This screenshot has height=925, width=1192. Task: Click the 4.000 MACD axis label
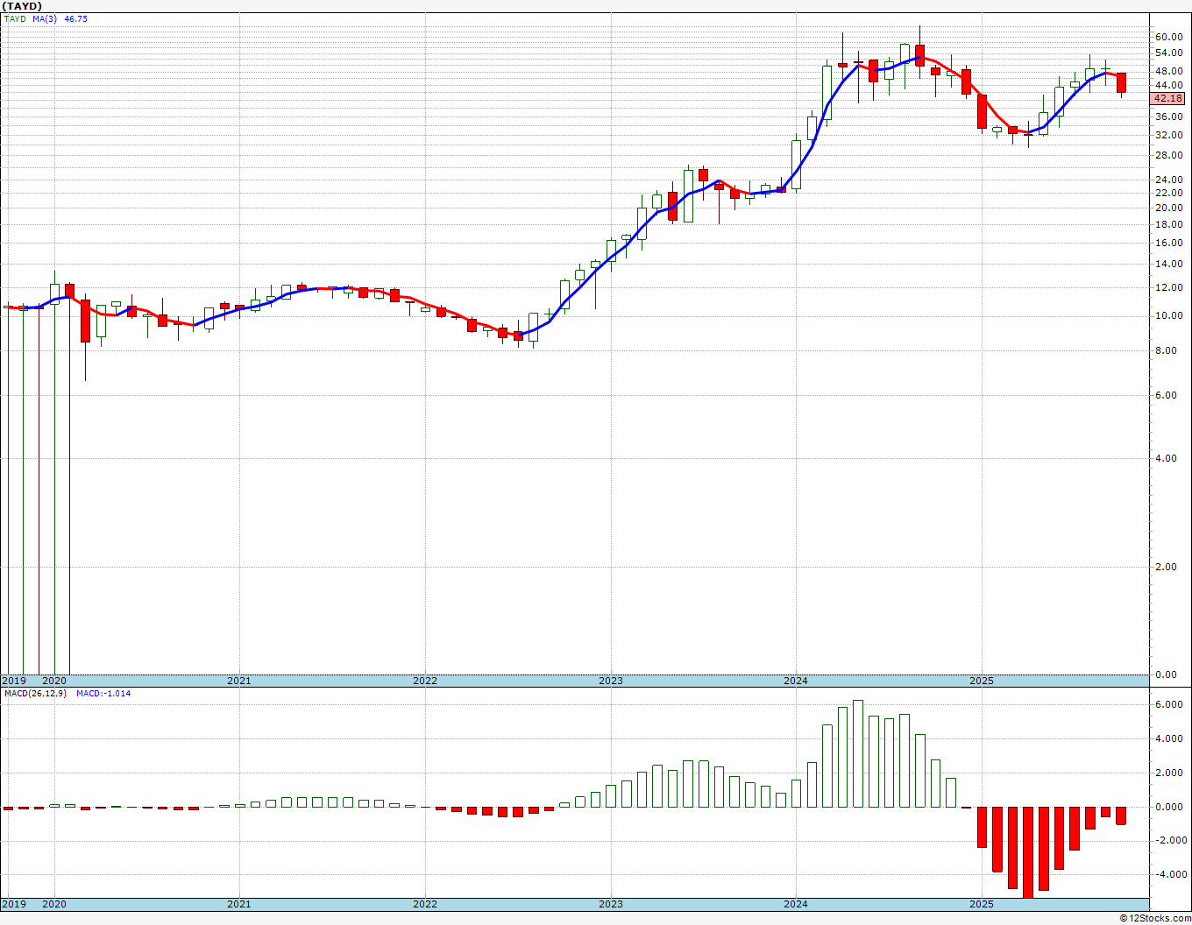tap(1169, 738)
